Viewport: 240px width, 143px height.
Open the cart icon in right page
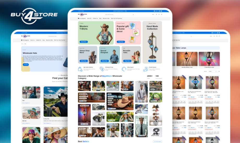(219, 36)
